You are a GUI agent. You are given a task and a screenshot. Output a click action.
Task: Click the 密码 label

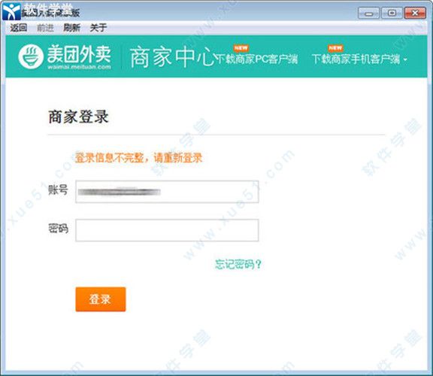(58, 229)
